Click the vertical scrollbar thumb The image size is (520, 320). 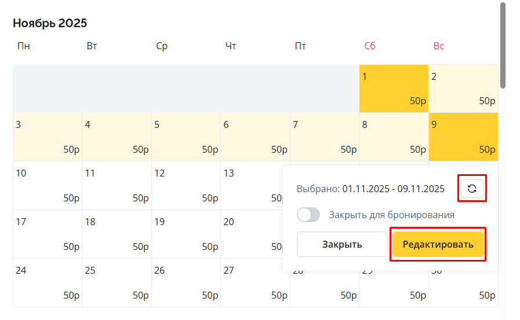tap(503, 45)
